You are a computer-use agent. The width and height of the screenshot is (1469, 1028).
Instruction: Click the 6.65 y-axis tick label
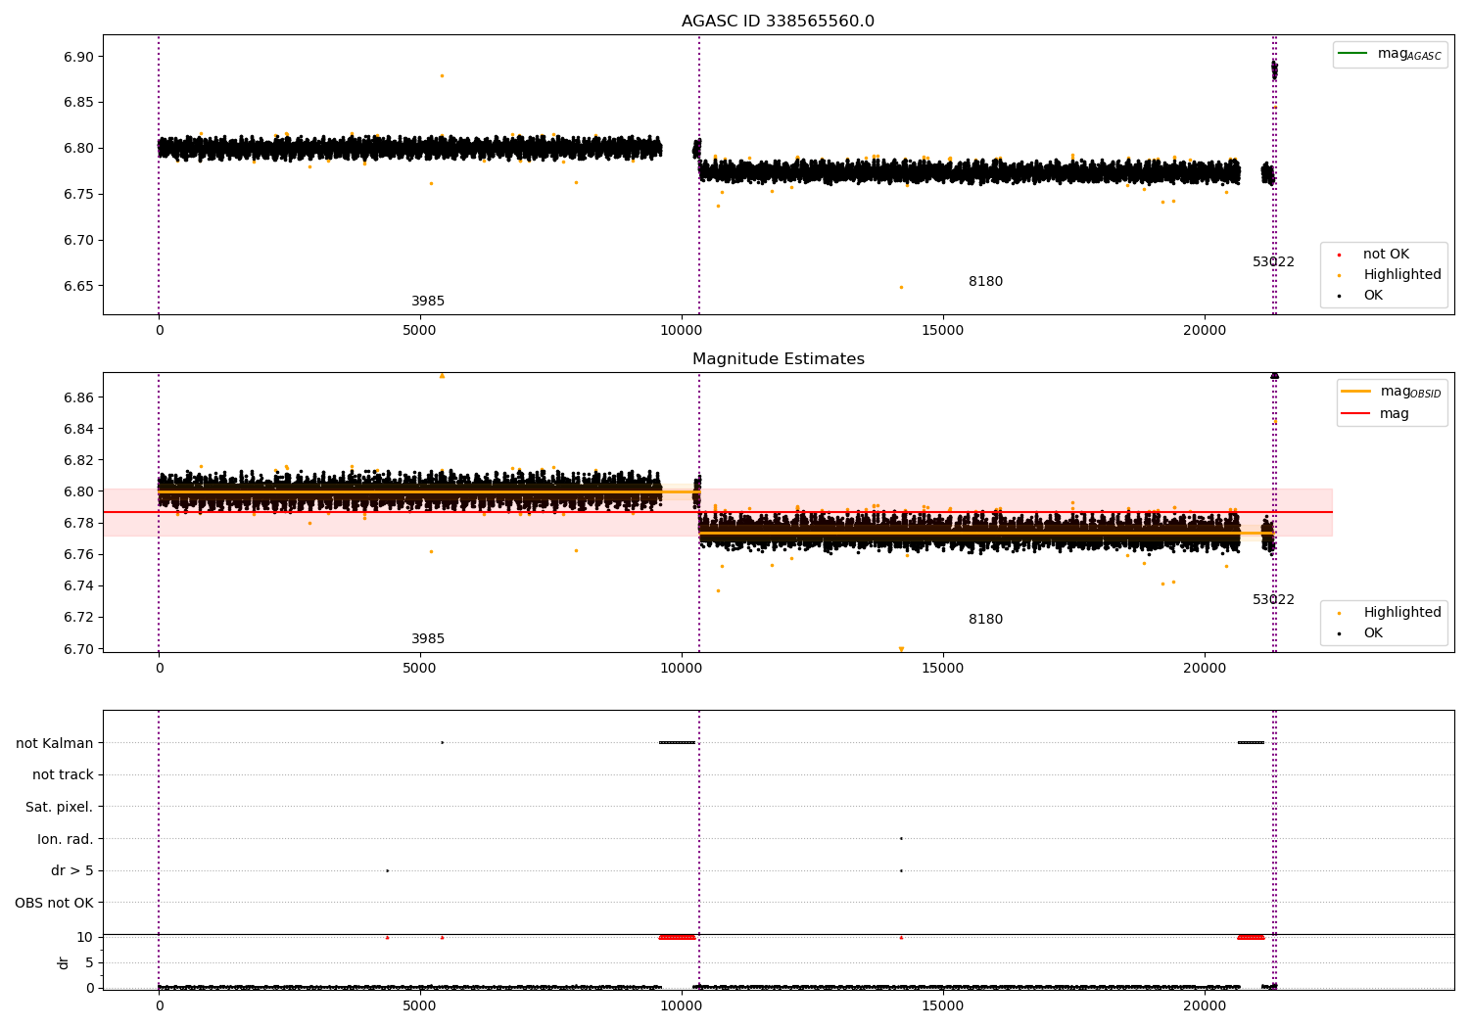pyautogui.click(x=78, y=286)
